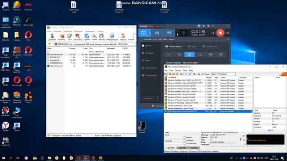Select the Advance RolePlay Red server row
The width and height of the screenshot is (287, 161).
[208, 80]
